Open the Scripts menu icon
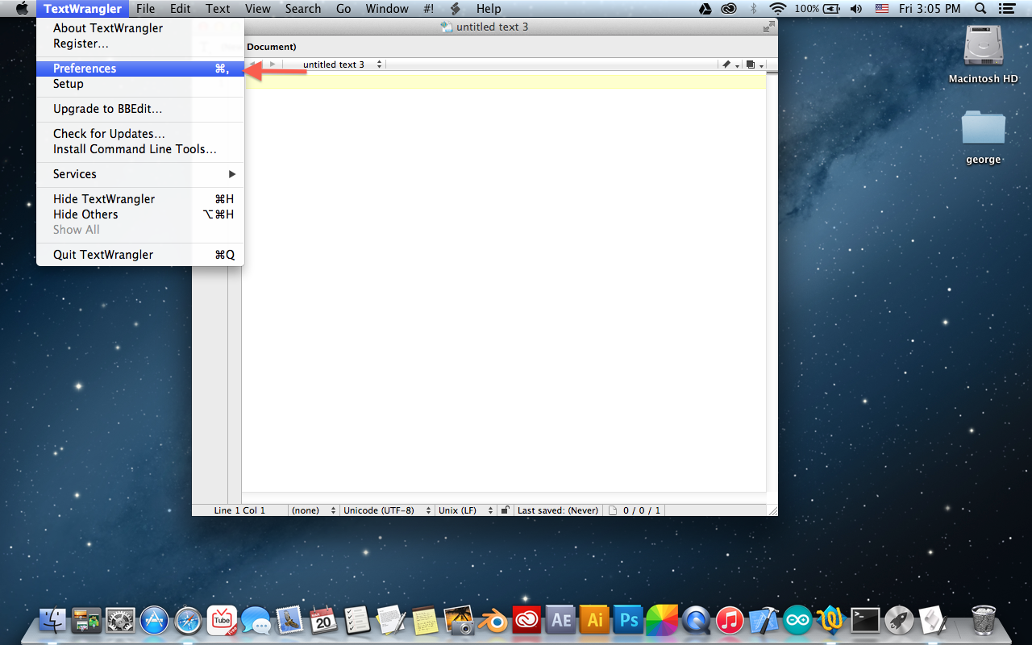The height and width of the screenshot is (645, 1032). pyautogui.click(x=456, y=9)
